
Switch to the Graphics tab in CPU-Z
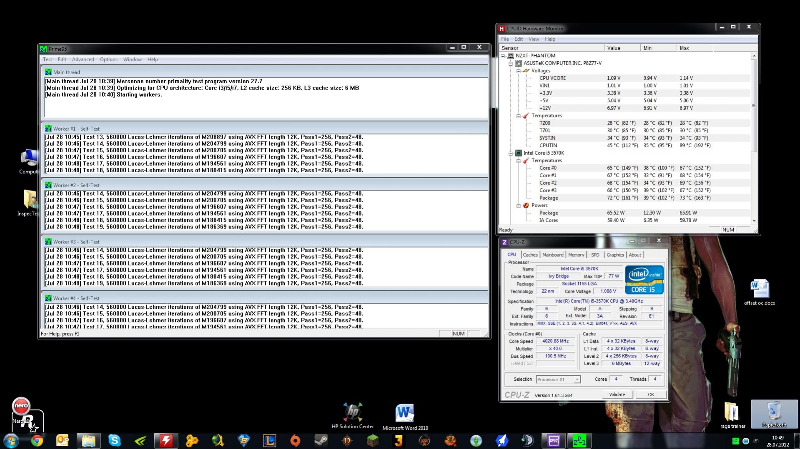[615, 255]
